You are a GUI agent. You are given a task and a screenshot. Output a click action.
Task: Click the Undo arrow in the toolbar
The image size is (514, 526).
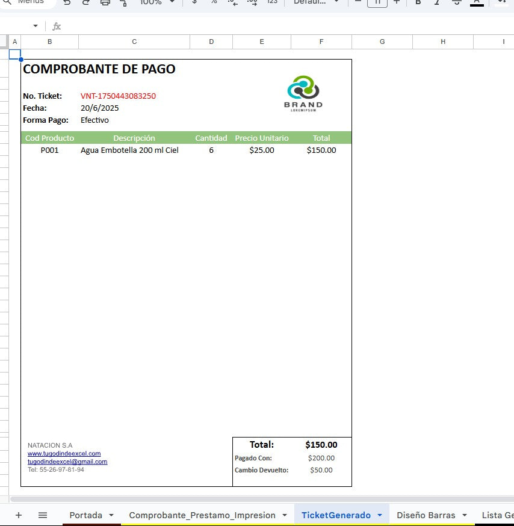[x=67, y=2]
